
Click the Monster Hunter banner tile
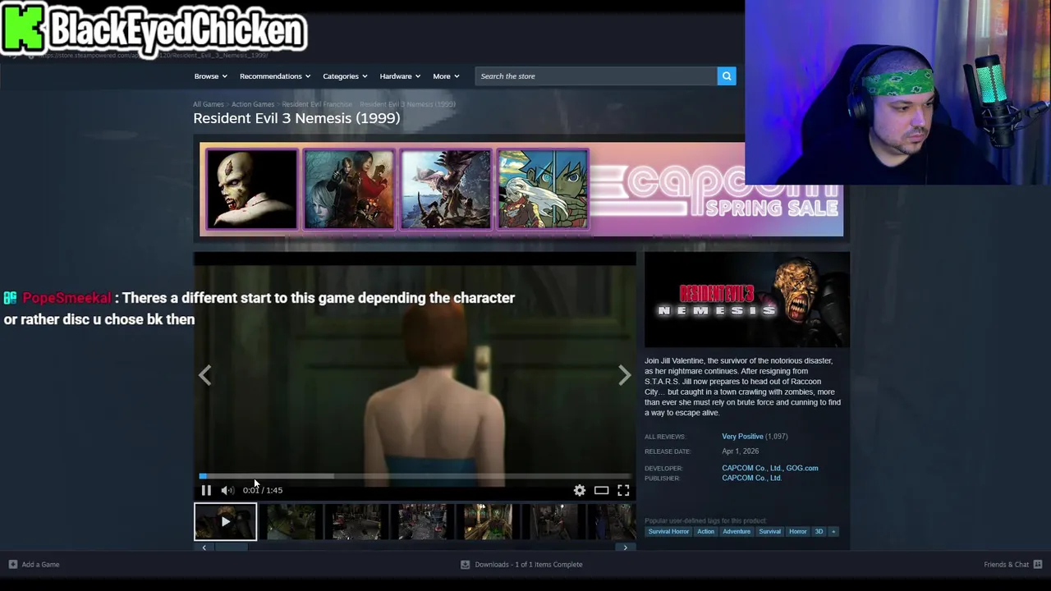tap(446, 189)
